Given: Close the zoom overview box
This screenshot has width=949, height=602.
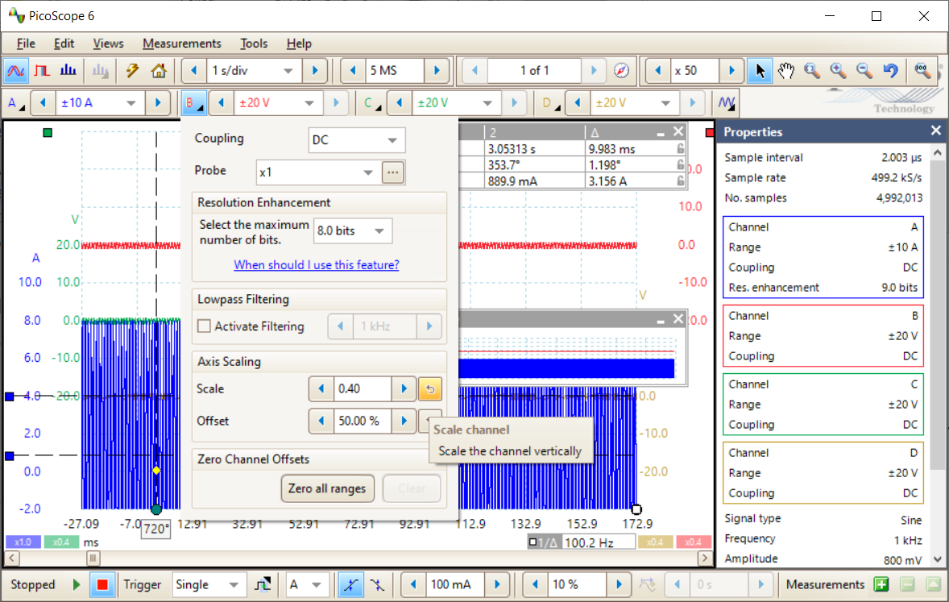Looking at the screenshot, I should click(x=678, y=318).
